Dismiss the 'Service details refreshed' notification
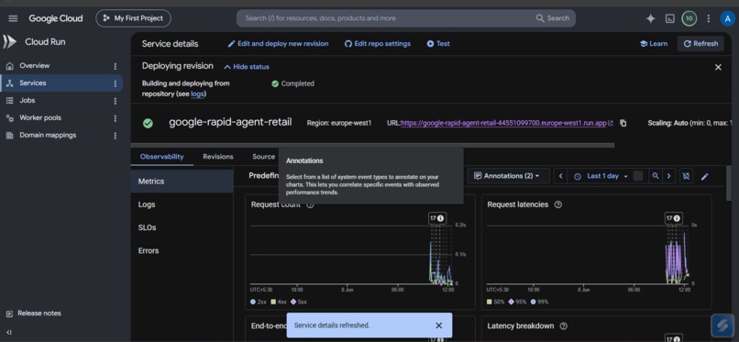 click(x=439, y=325)
